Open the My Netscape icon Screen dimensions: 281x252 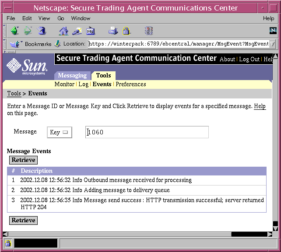click(91, 31)
